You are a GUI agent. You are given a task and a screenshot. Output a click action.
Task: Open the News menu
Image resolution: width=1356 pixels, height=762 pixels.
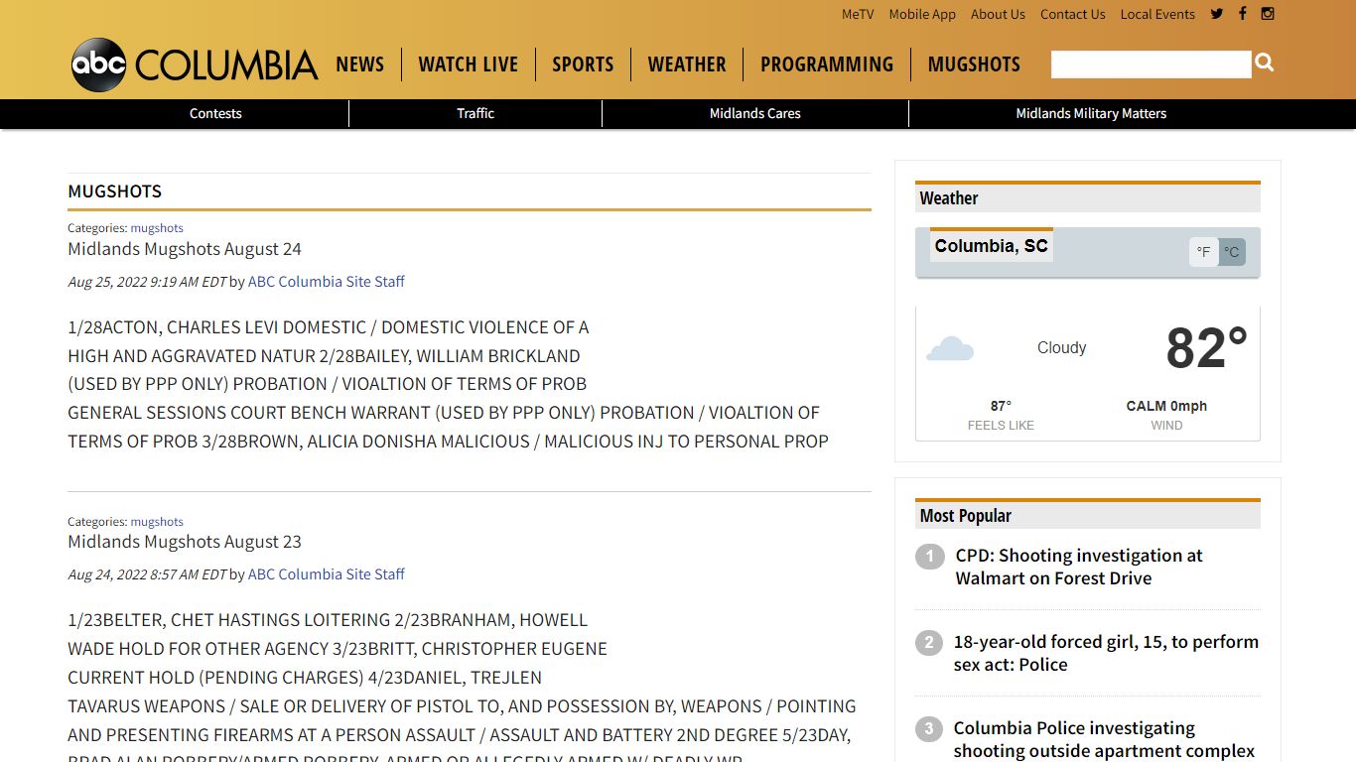point(359,64)
